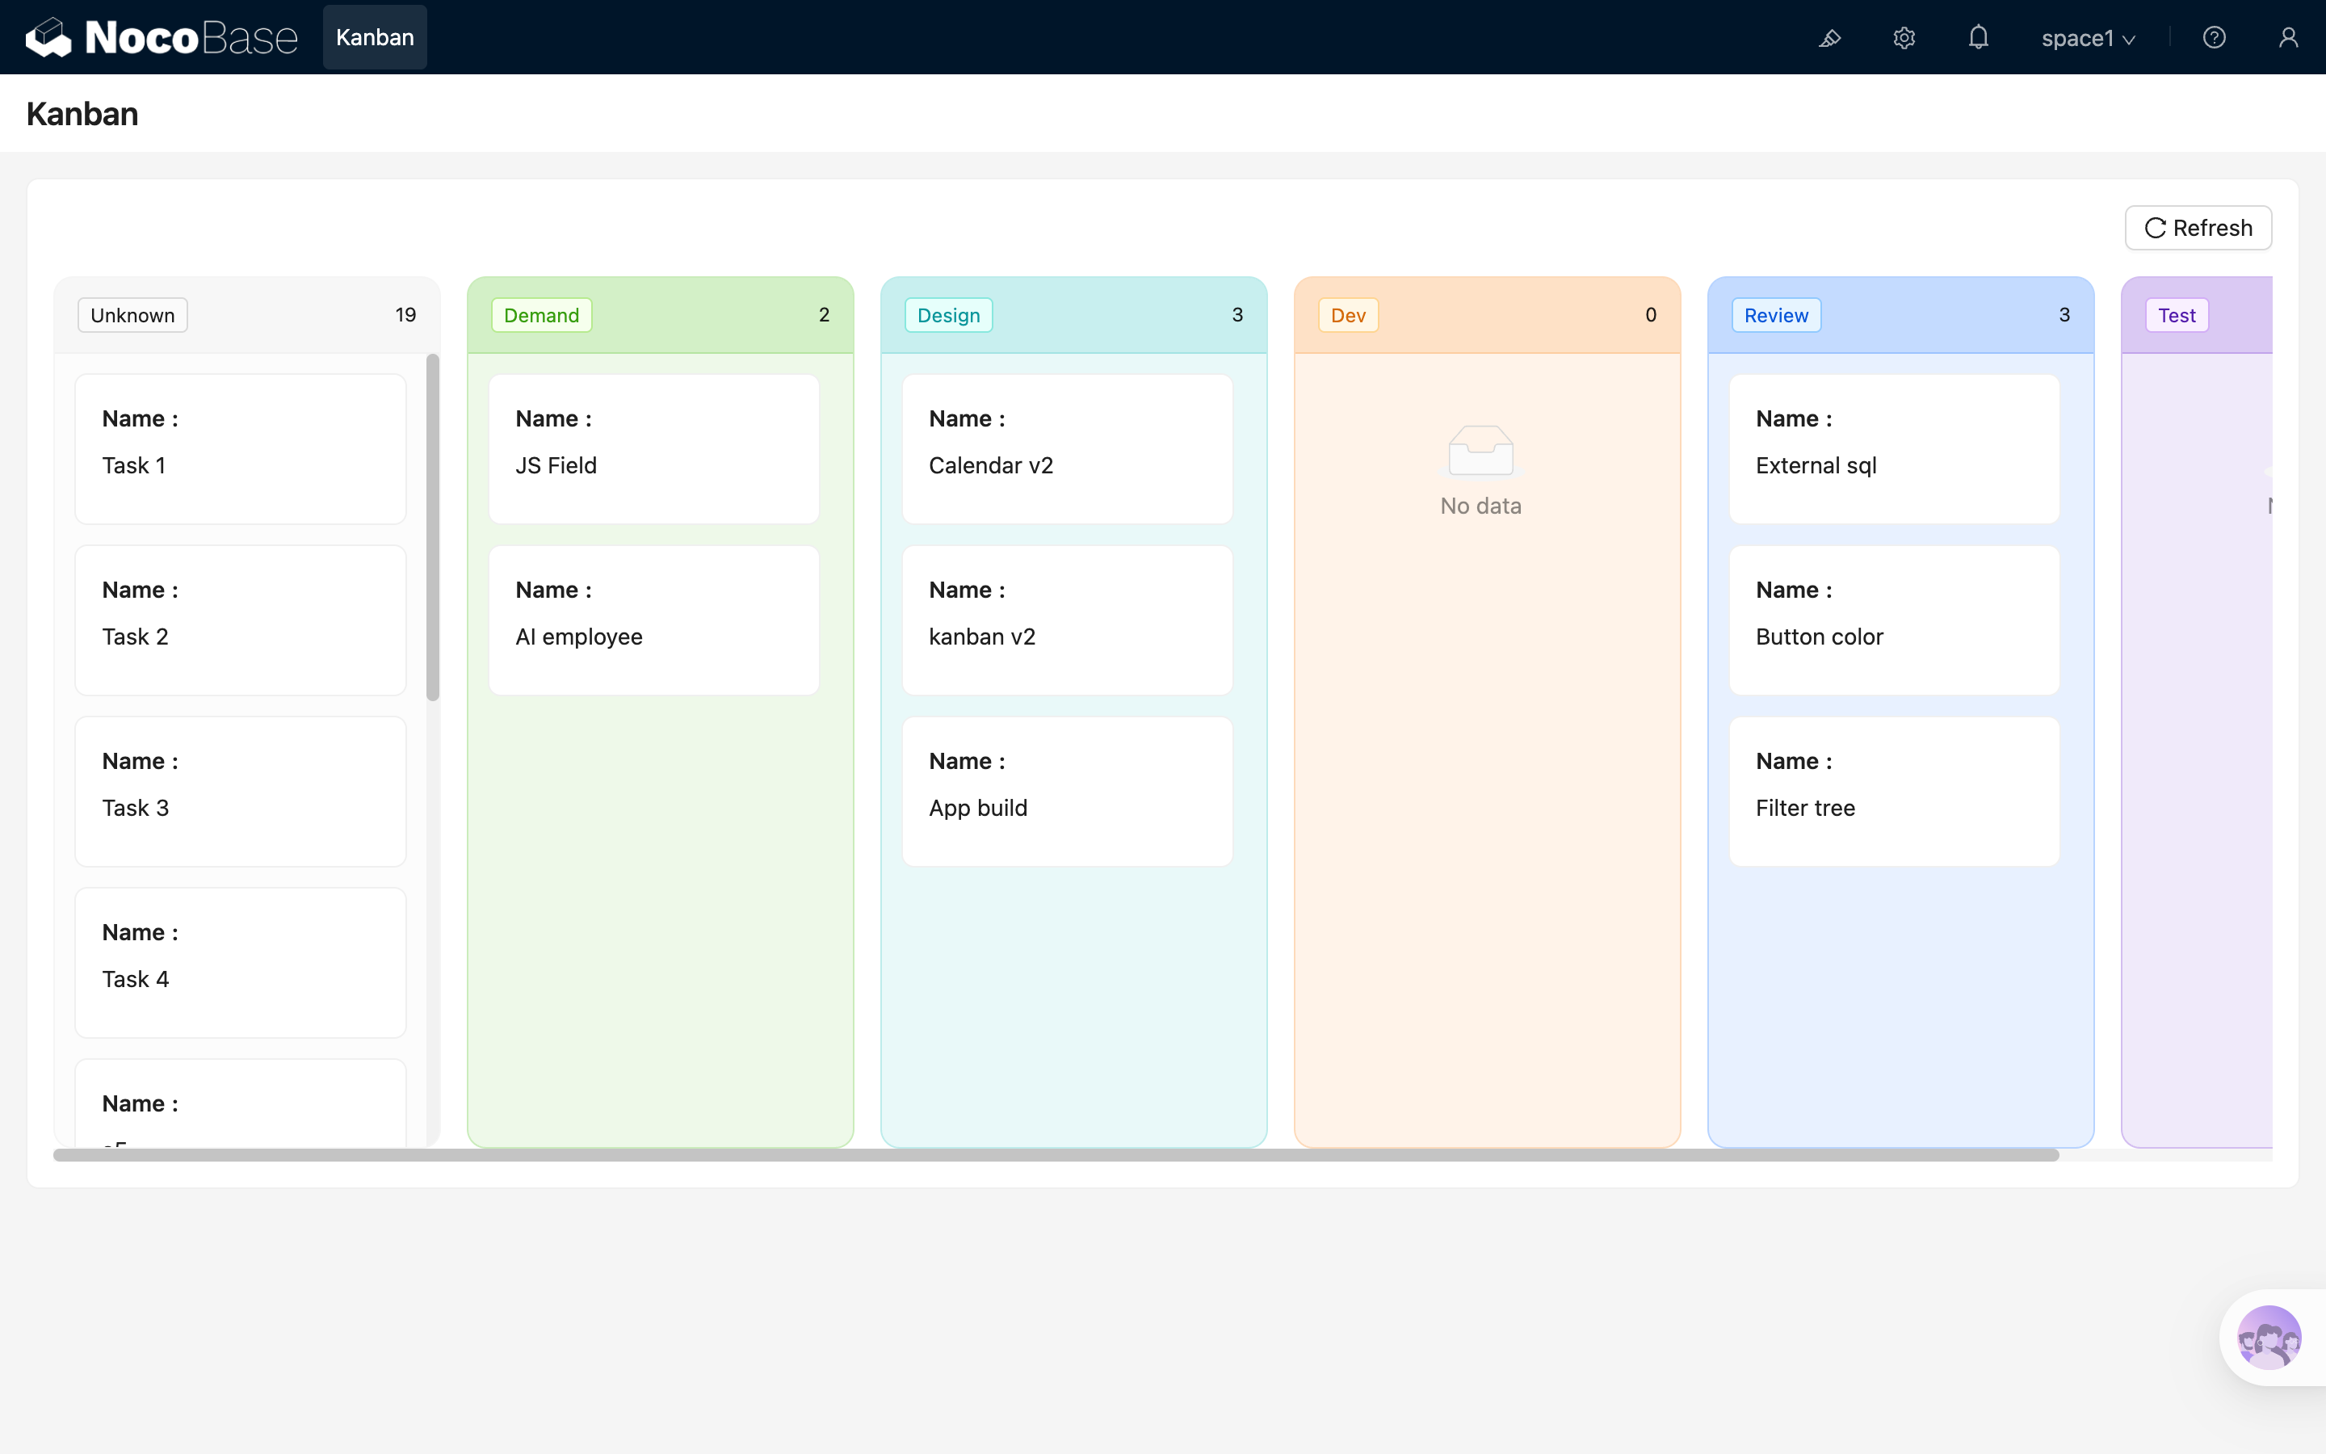Click the NocoBase logo
The height and width of the screenshot is (1454, 2326).
click(x=162, y=37)
